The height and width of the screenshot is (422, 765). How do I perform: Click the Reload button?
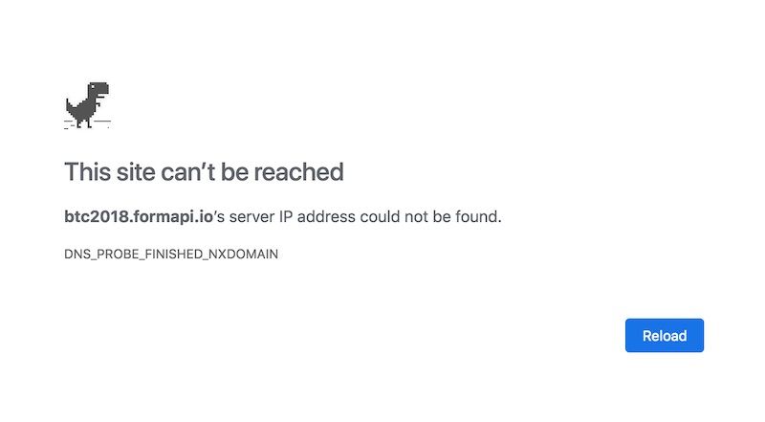pos(664,336)
